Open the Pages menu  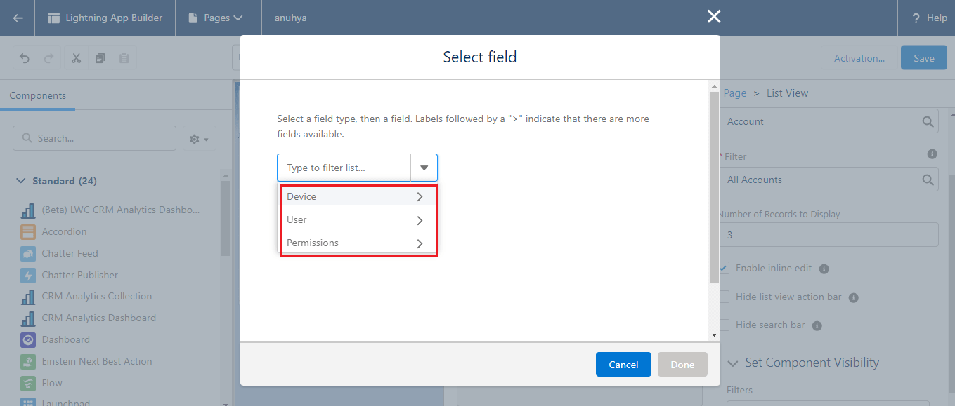coord(218,18)
